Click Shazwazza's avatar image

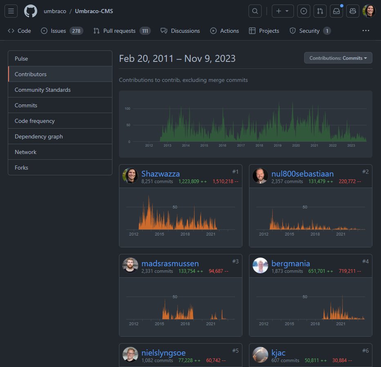(130, 175)
